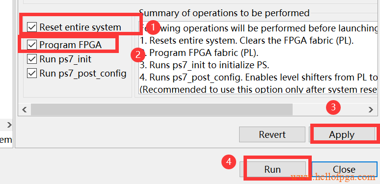This screenshot has height=184, width=380.
Task: Disable the Run ps7_init option
Action: [32, 59]
